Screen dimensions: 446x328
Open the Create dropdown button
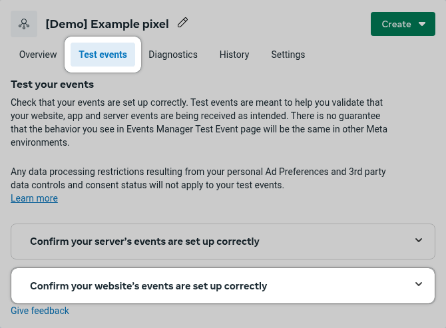tap(403, 24)
